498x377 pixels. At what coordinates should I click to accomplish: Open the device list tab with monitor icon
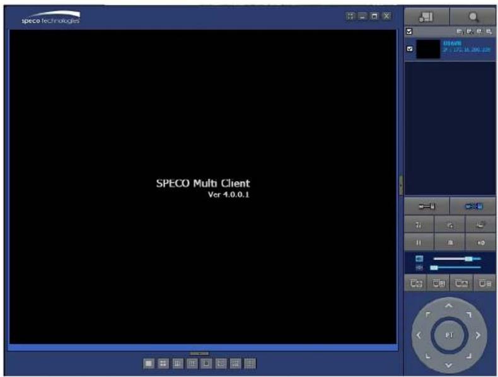click(427, 17)
